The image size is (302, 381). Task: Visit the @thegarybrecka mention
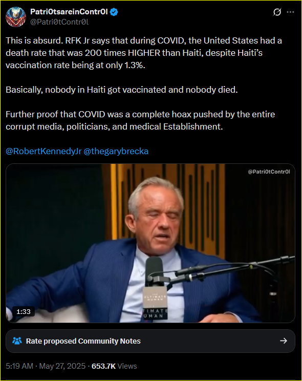[x=116, y=151]
